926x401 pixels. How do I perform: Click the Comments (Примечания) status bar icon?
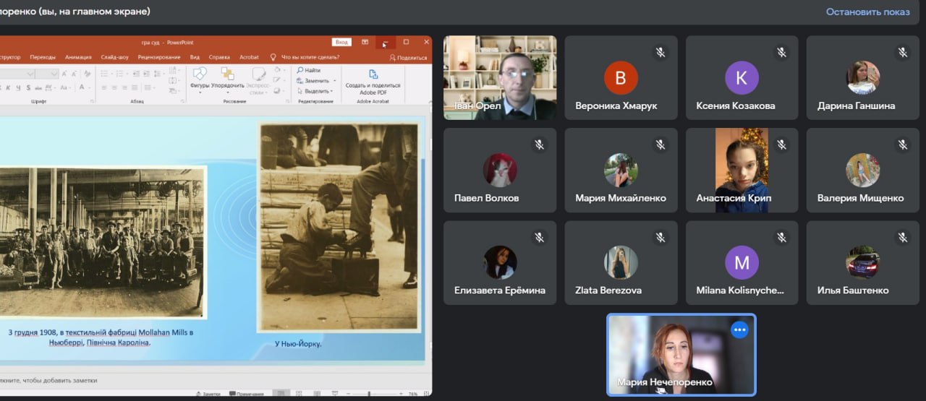pyautogui.click(x=233, y=394)
